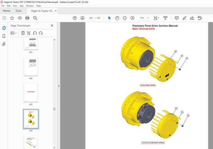Open the File menu
Viewport: 213px width, 149px height.
point(3,6)
